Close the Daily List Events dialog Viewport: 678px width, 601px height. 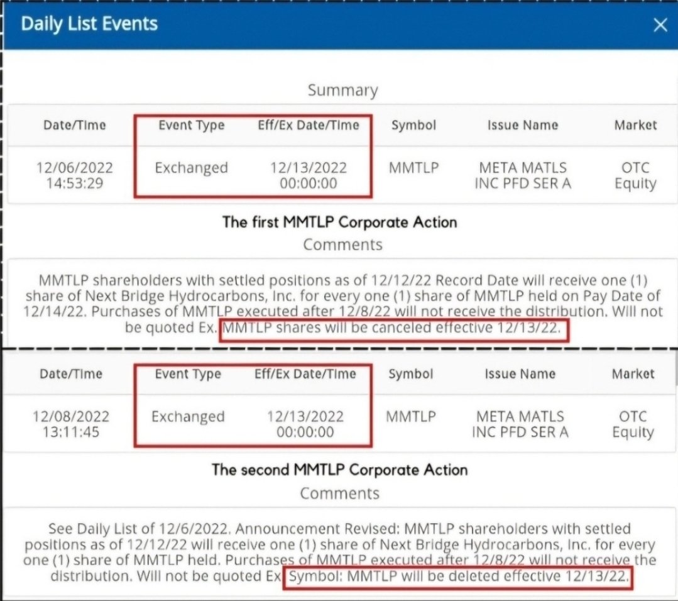[x=660, y=25]
